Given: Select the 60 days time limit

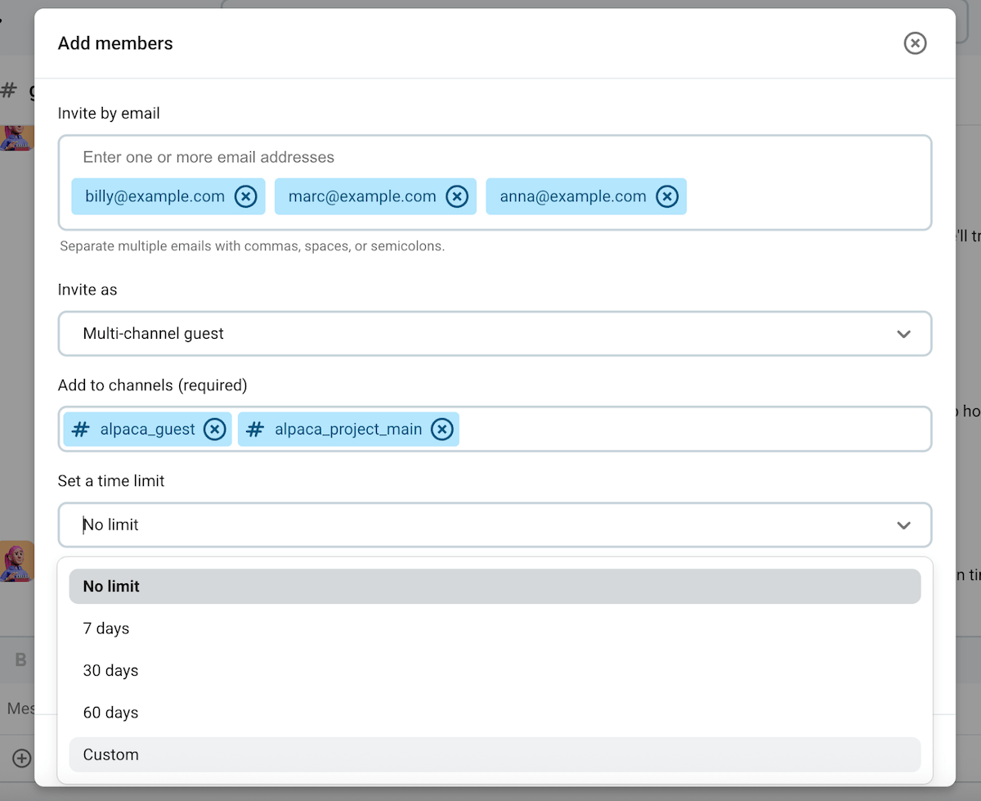Looking at the screenshot, I should (494, 712).
